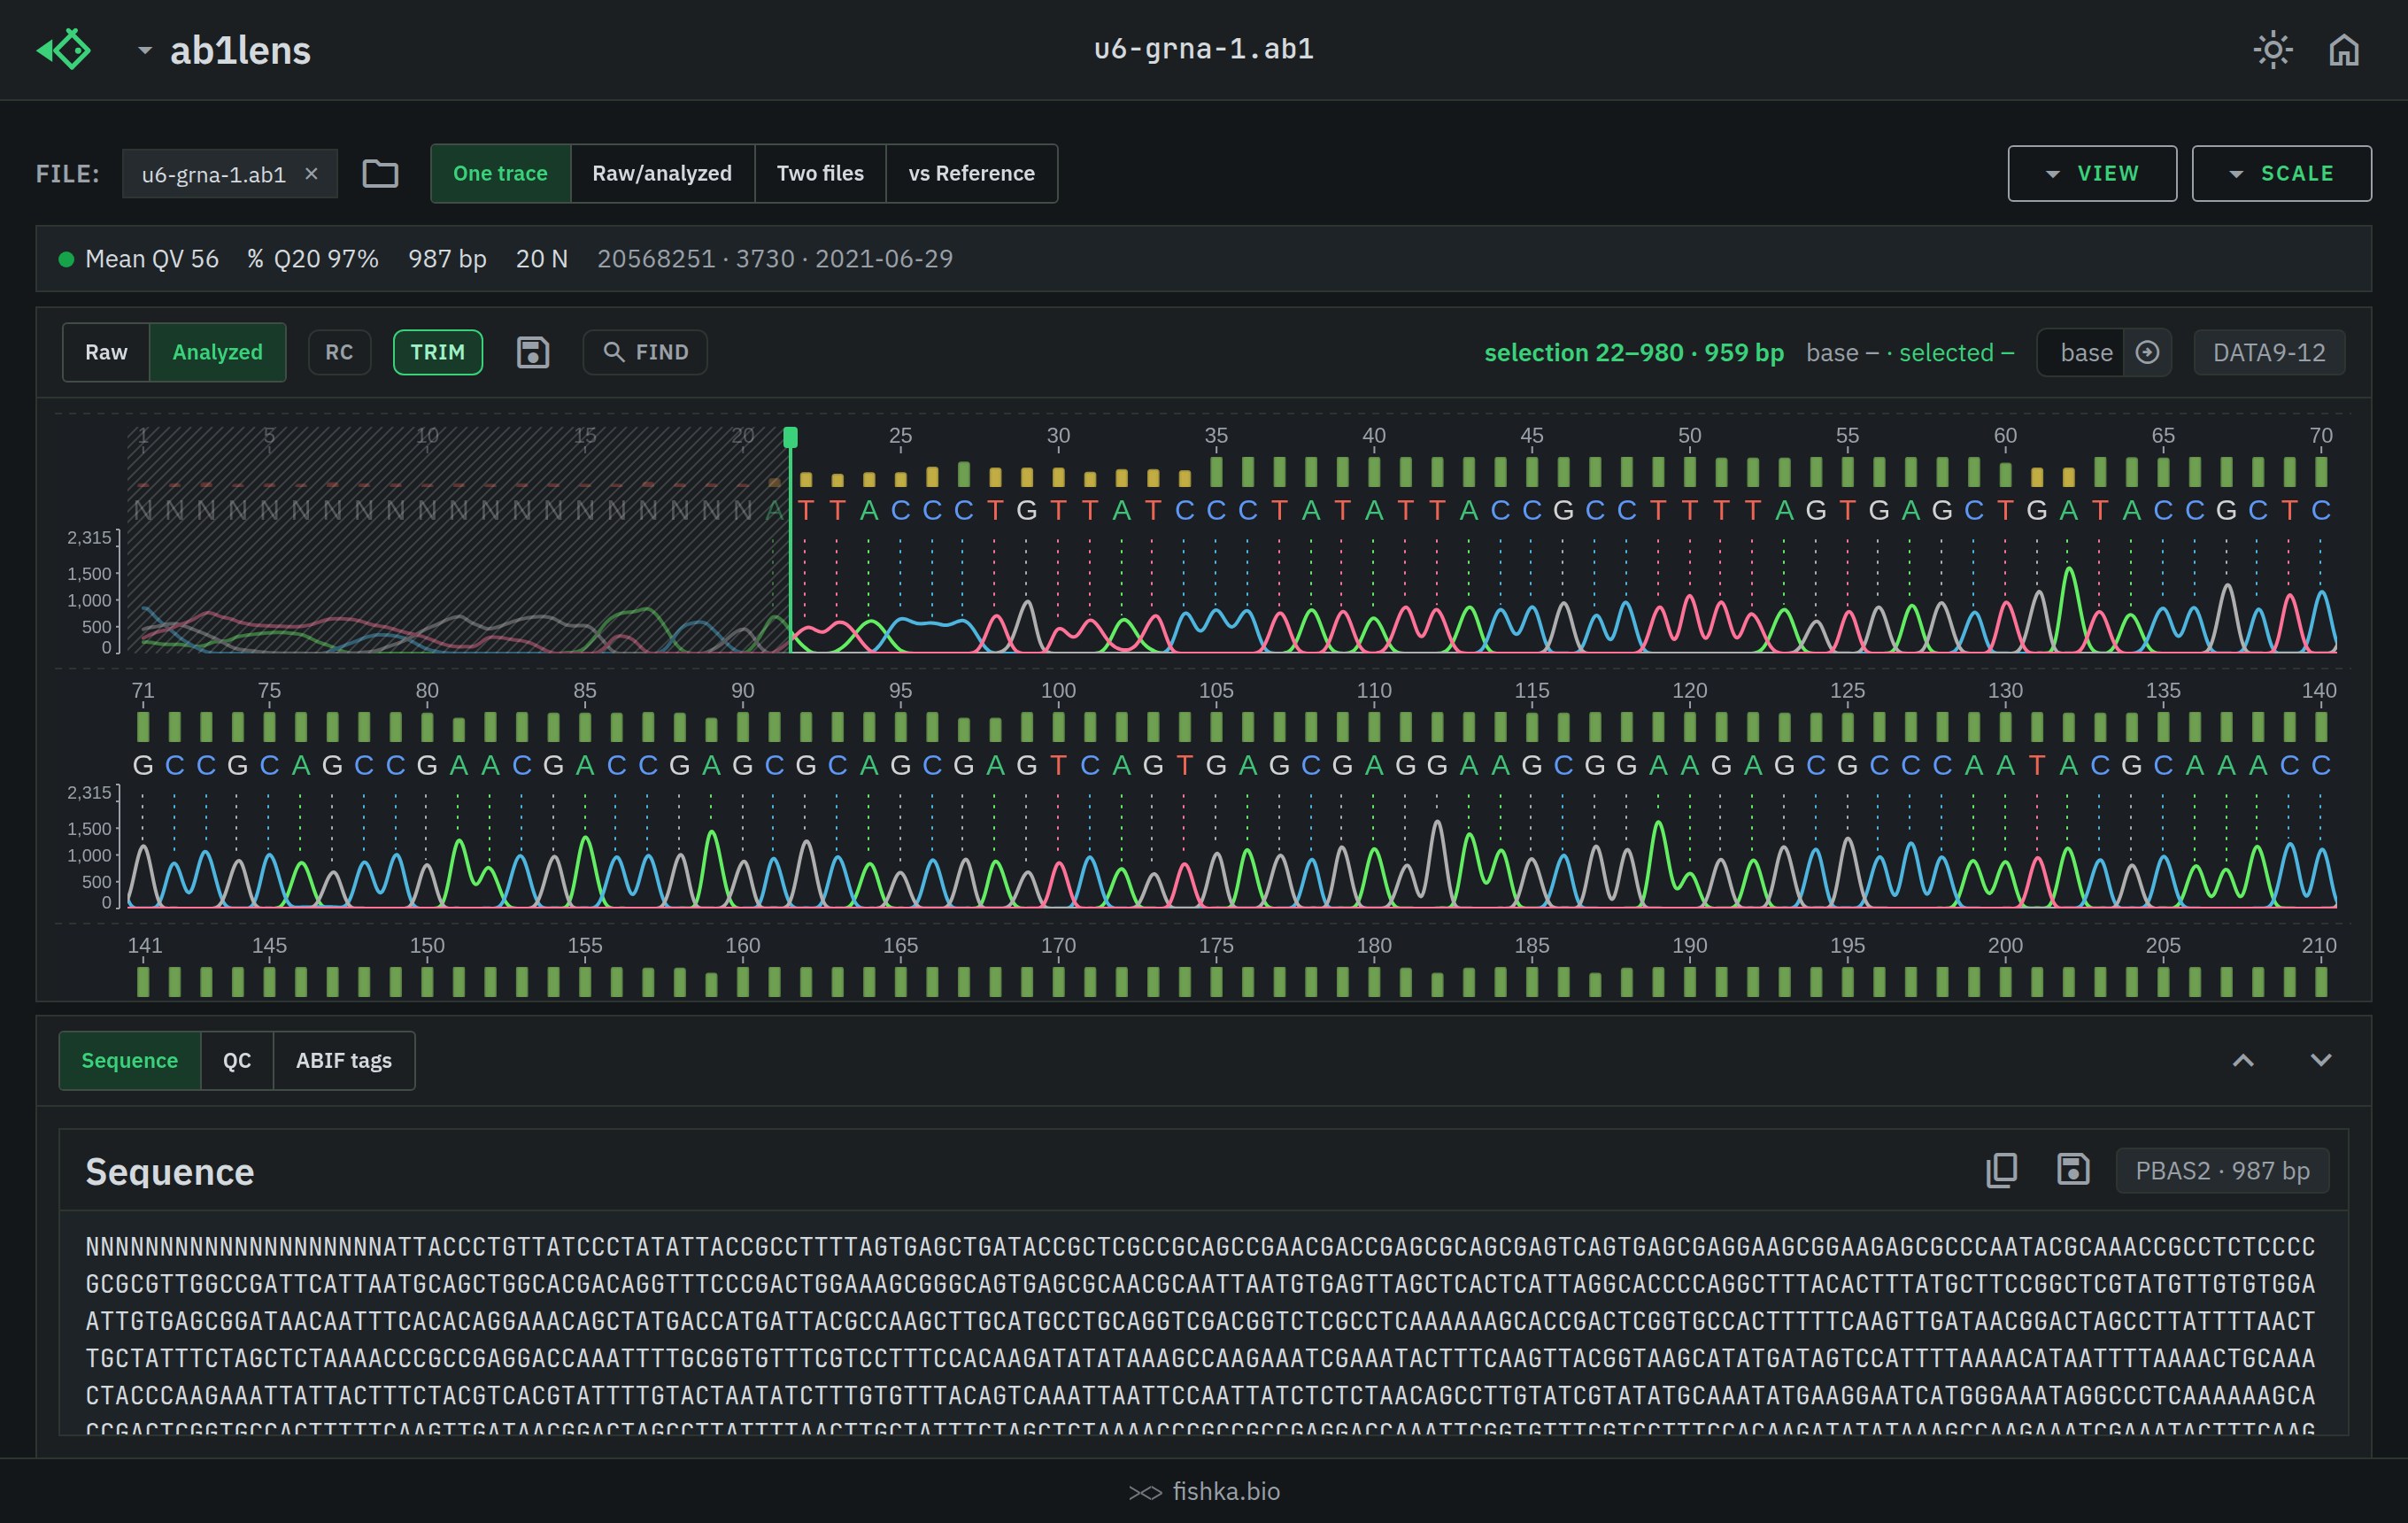Click the selection 22–980 · 959 bp text
The image size is (2408, 1523).
pyautogui.click(x=1634, y=352)
